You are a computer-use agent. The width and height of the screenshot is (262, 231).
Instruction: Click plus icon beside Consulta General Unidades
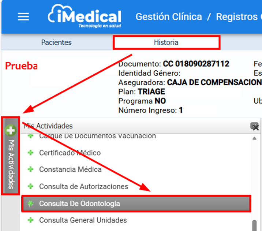pyautogui.click(x=31, y=220)
